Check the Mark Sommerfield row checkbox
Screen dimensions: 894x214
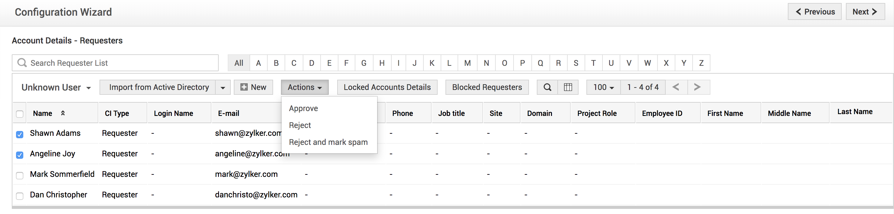pyautogui.click(x=20, y=176)
